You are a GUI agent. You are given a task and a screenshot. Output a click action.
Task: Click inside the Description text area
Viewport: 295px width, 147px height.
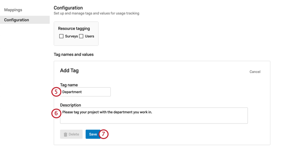pos(154,116)
